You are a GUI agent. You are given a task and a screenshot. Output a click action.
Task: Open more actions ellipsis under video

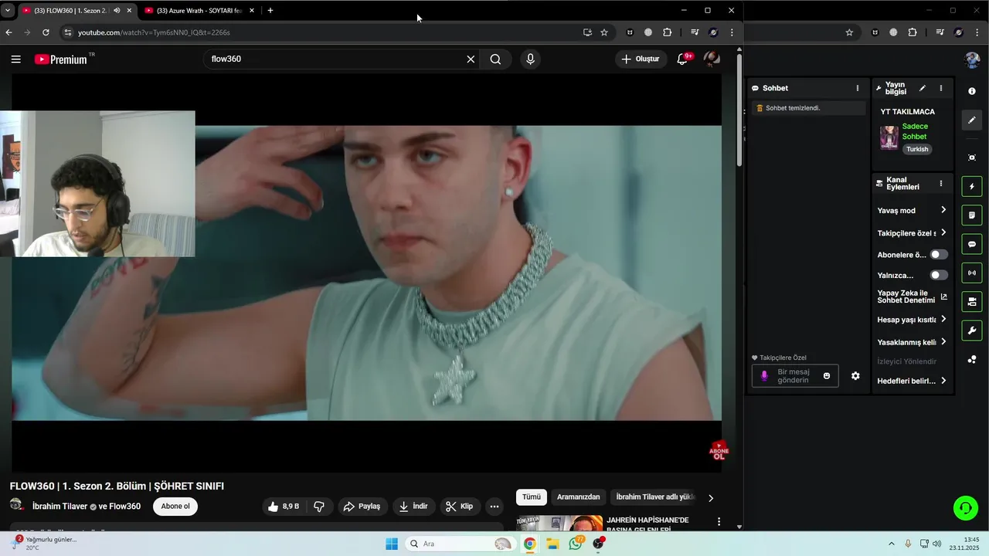coord(494,507)
